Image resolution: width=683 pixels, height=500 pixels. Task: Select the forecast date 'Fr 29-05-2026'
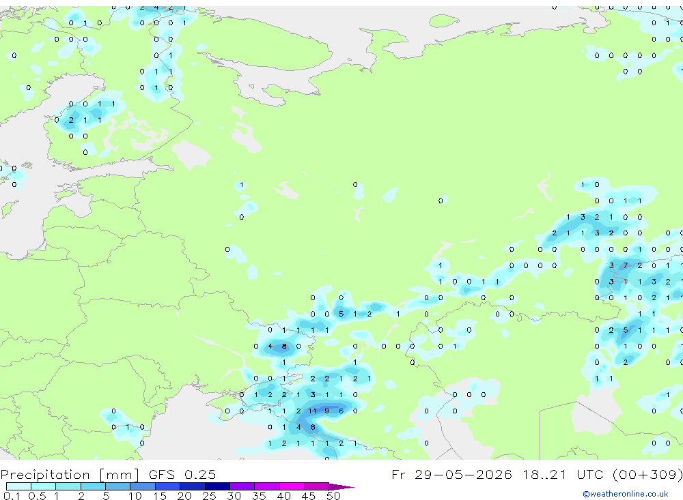[x=451, y=474]
